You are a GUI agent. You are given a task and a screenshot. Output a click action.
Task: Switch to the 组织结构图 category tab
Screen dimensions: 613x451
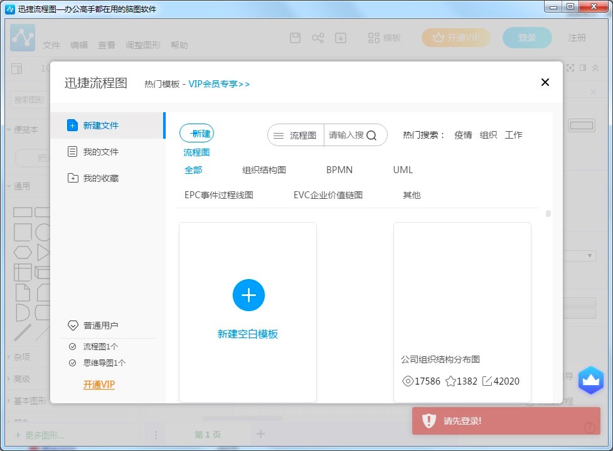pos(264,170)
